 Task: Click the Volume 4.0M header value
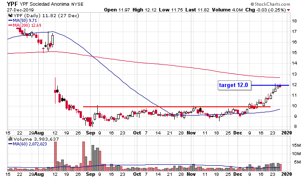pos(227,10)
